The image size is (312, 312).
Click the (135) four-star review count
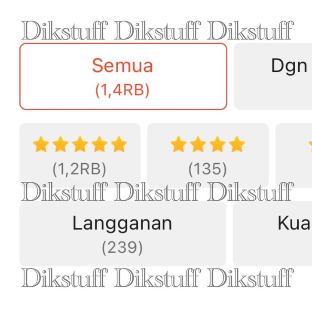point(208,169)
